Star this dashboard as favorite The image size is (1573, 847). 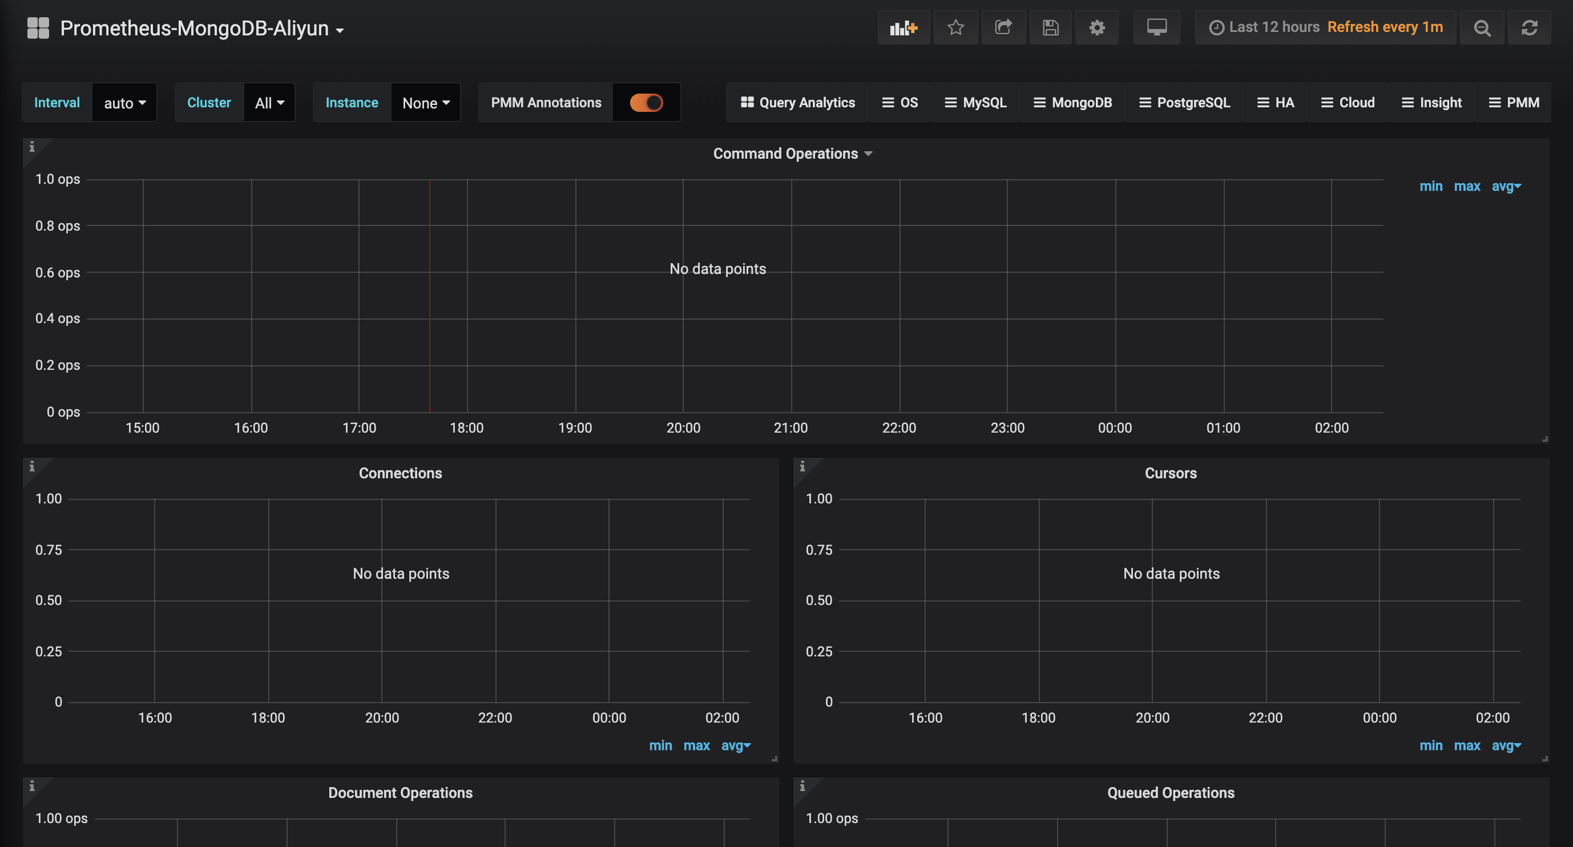tap(955, 27)
